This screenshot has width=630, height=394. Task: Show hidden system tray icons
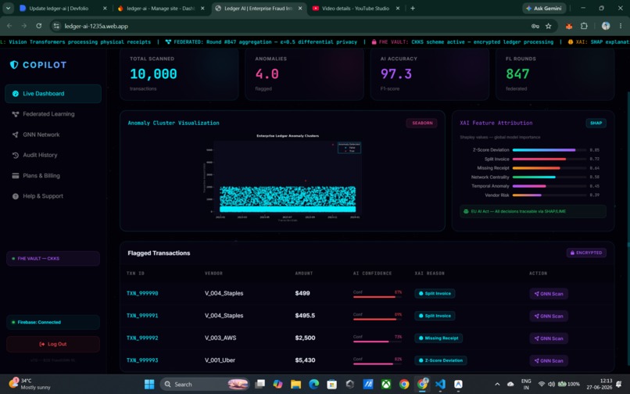tap(497, 385)
